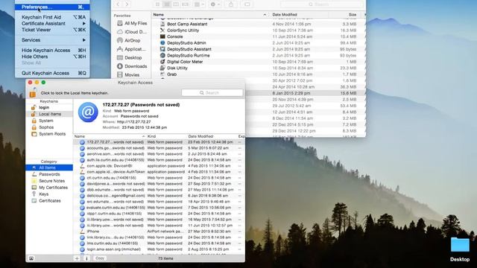
Task: Select the dbb.edumate password row
Action: (159, 190)
